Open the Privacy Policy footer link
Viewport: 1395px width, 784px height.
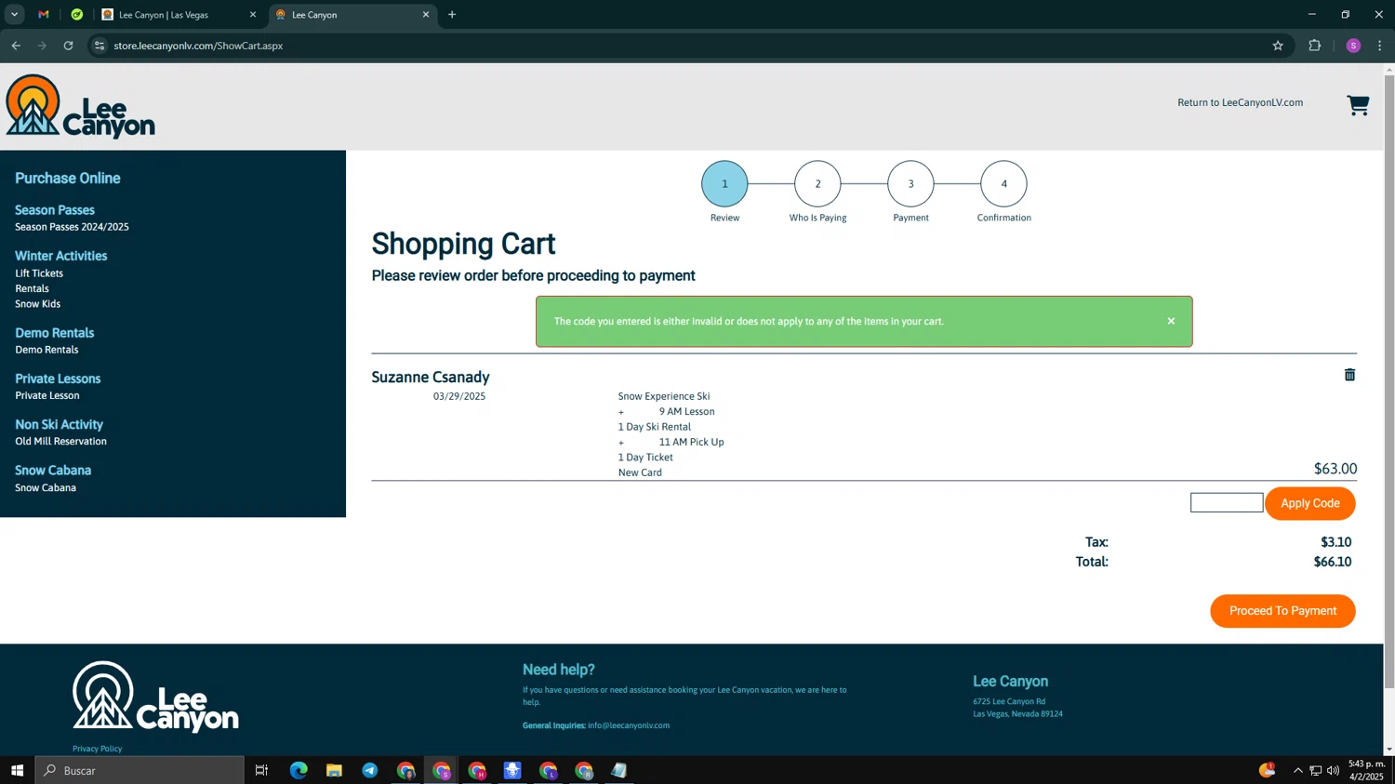click(x=98, y=749)
